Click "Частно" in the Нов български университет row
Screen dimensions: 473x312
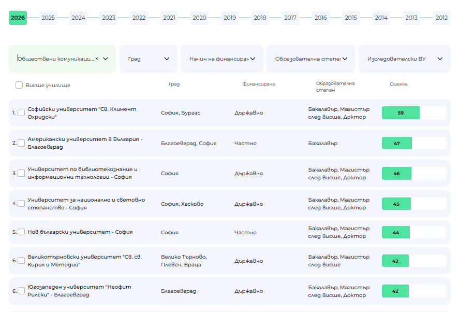pyautogui.click(x=245, y=233)
